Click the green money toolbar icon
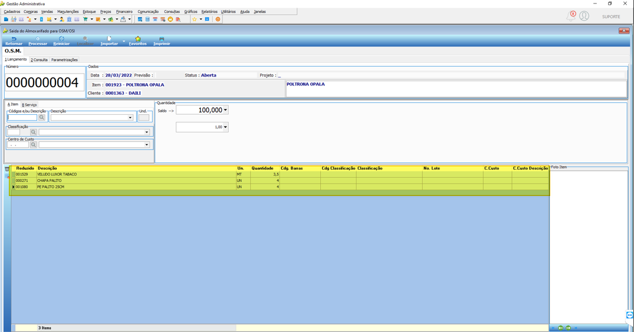The image size is (634, 332). tap(110, 19)
